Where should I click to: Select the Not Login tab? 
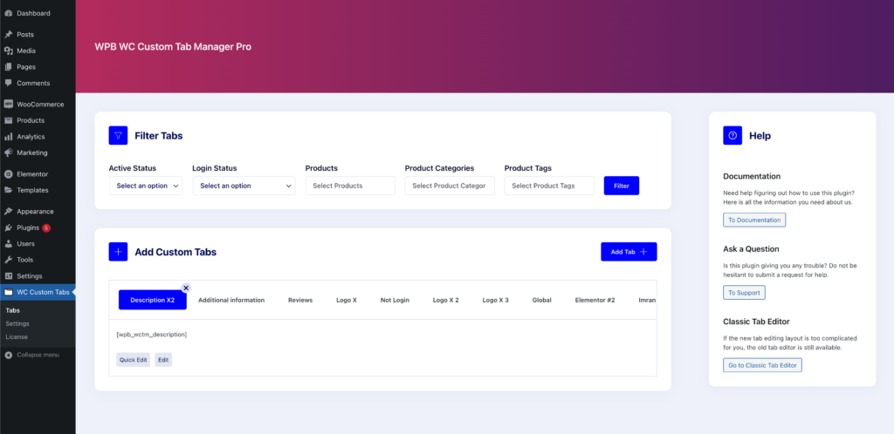click(x=395, y=300)
